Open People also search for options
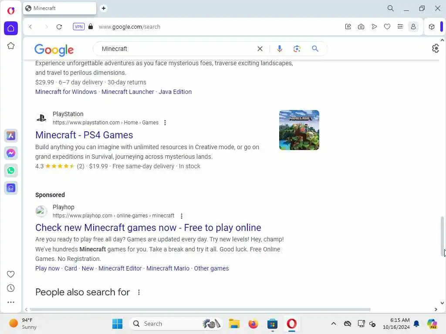This screenshot has width=446, height=334. (139, 292)
